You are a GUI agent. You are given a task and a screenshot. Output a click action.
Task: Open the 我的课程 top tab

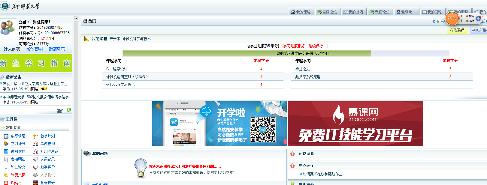(x=301, y=12)
